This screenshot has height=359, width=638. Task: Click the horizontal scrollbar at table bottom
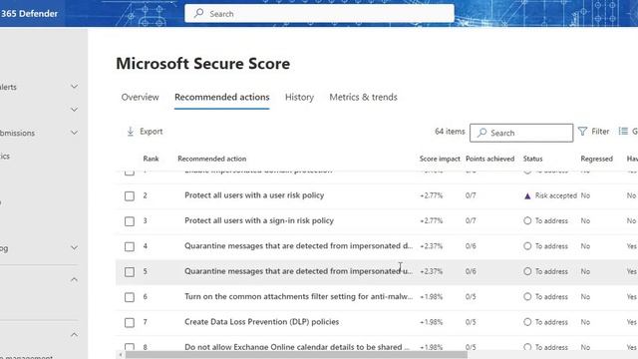[x=296, y=355]
